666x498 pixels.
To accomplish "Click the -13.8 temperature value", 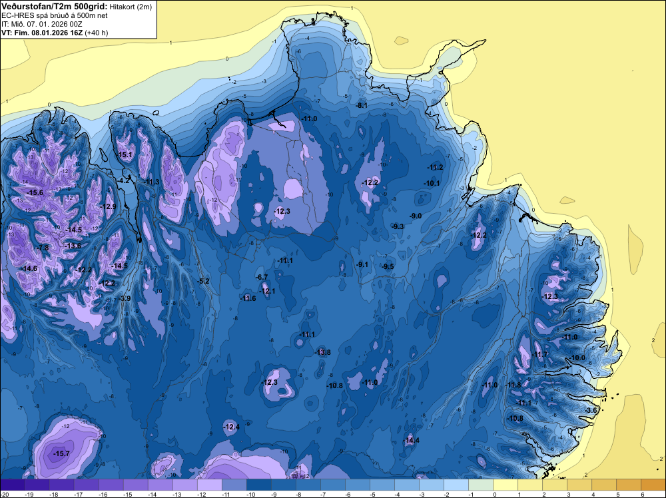I will click(x=322, y=352).
